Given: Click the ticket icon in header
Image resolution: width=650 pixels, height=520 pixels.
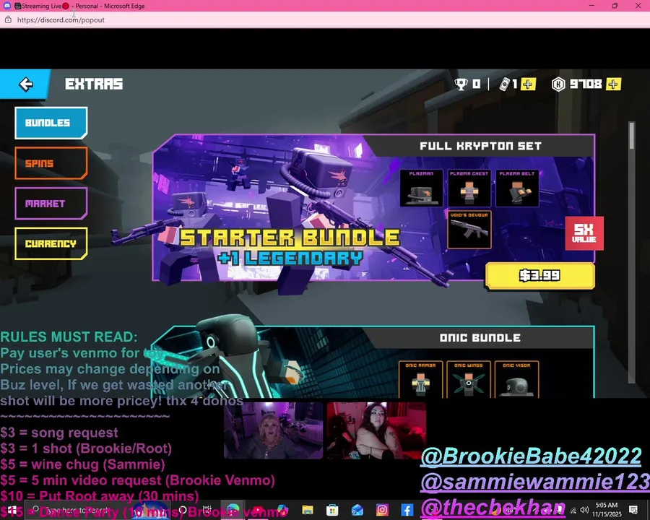Looking at the screenshot, I should tap(504, 84).
